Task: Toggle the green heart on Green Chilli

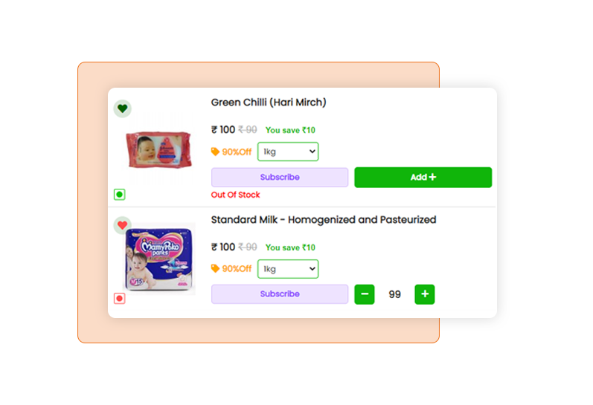Action: [x=123, y=108]
